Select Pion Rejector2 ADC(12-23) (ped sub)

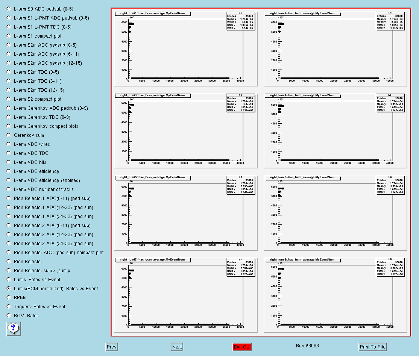coord(9,235)
